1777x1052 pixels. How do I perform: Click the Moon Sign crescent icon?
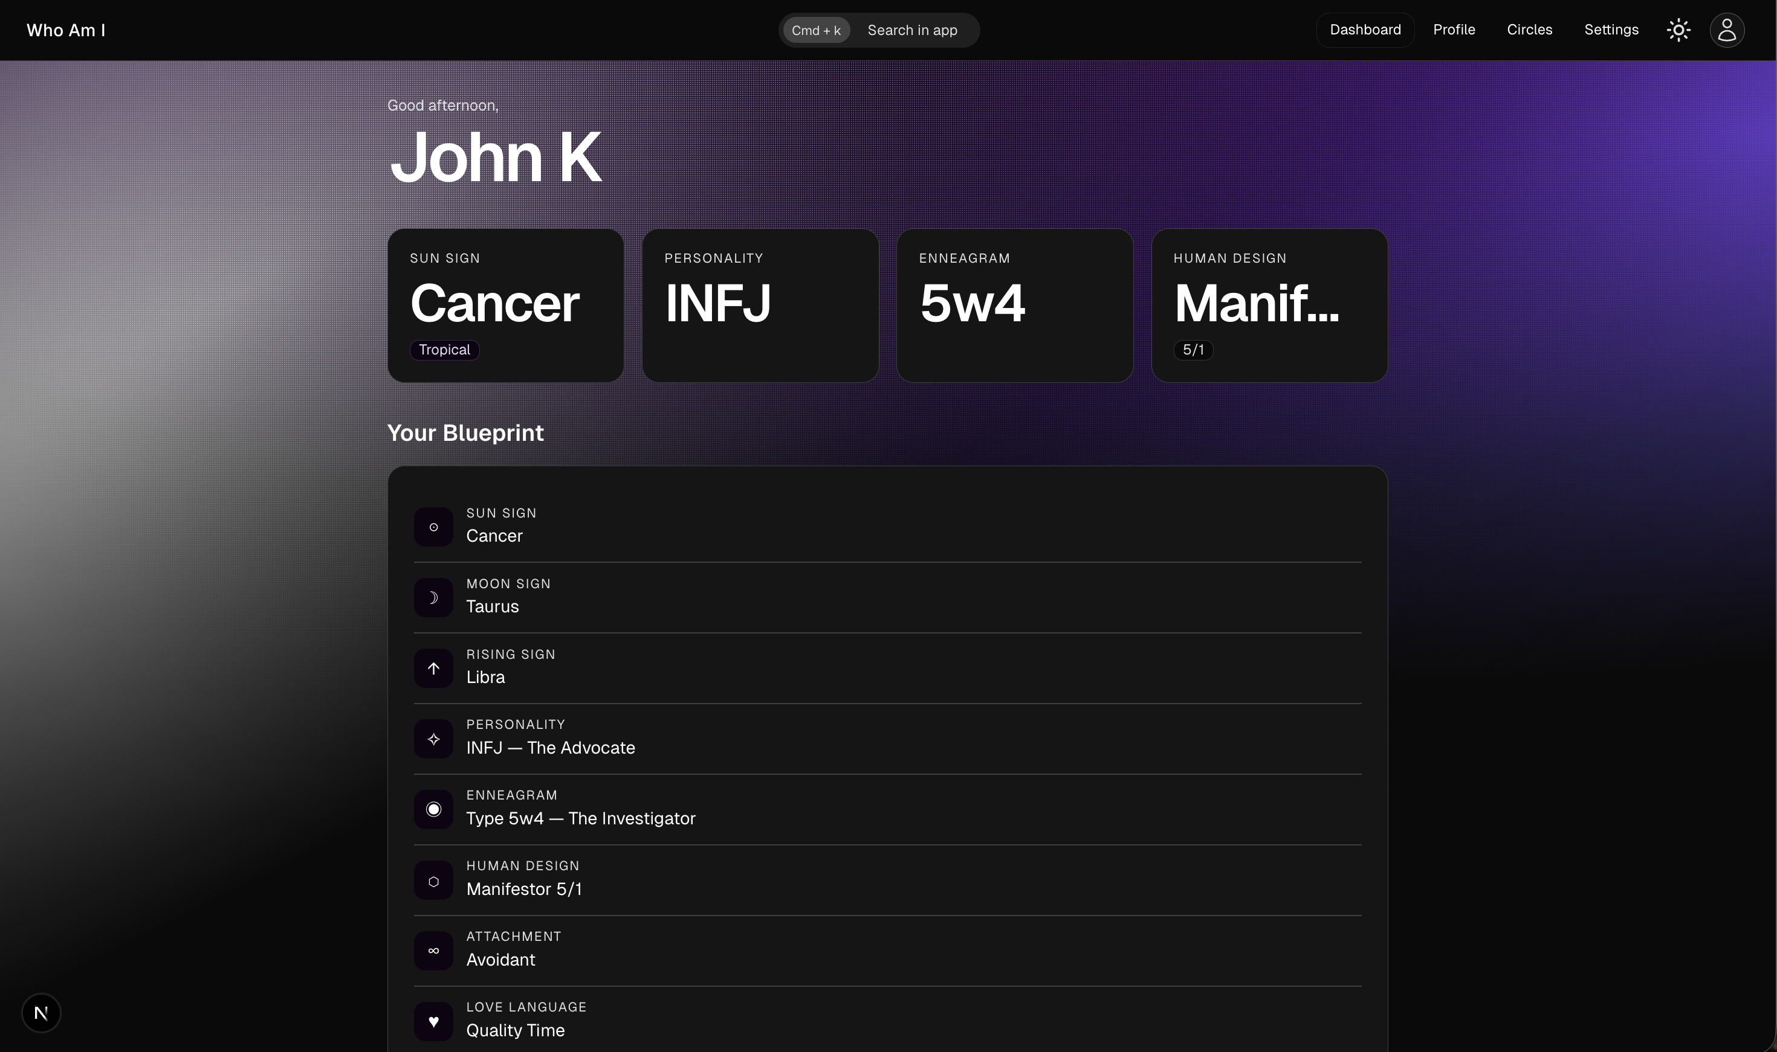(x=433, y=598)
